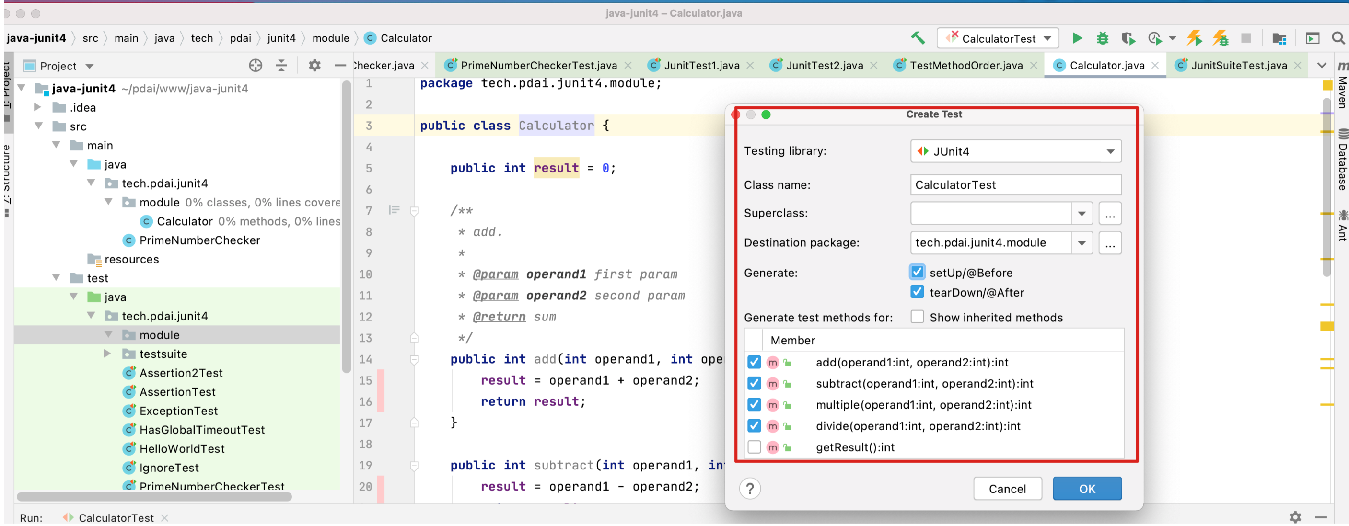The image size is (1349, 526).
Task: Run CalculatorTest with the green play icon
Action: 1077,38
